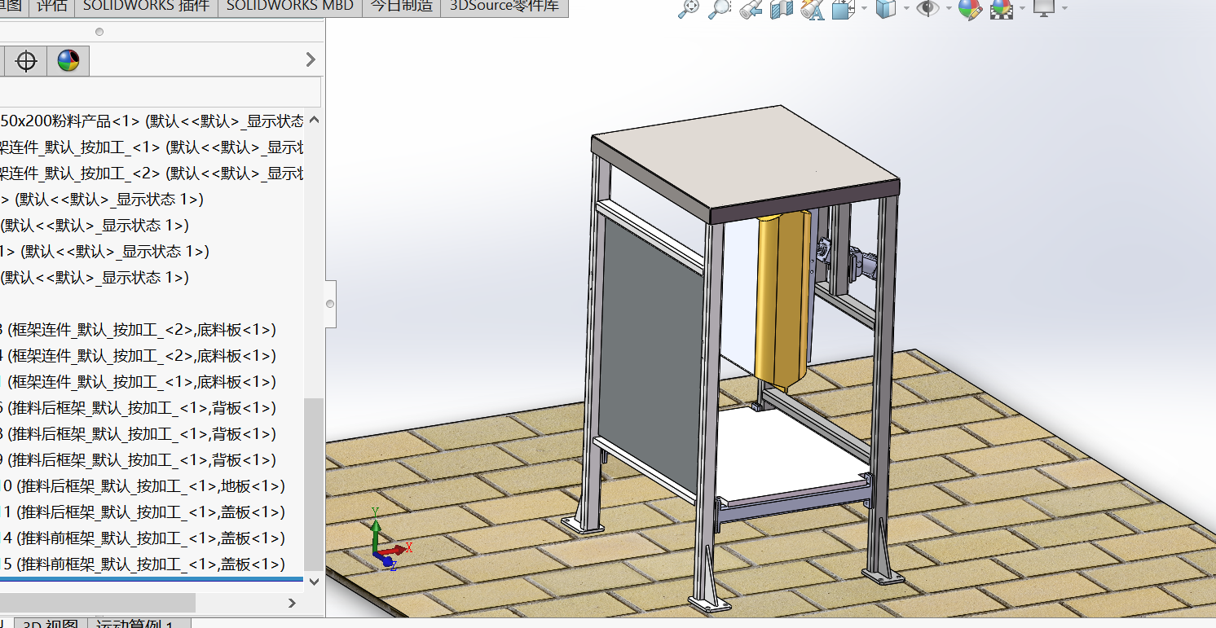Open the View Orientation dropdown arrow
Image resolution: width=1216 pixels, height=628 pixels.
tap(864, 9)
